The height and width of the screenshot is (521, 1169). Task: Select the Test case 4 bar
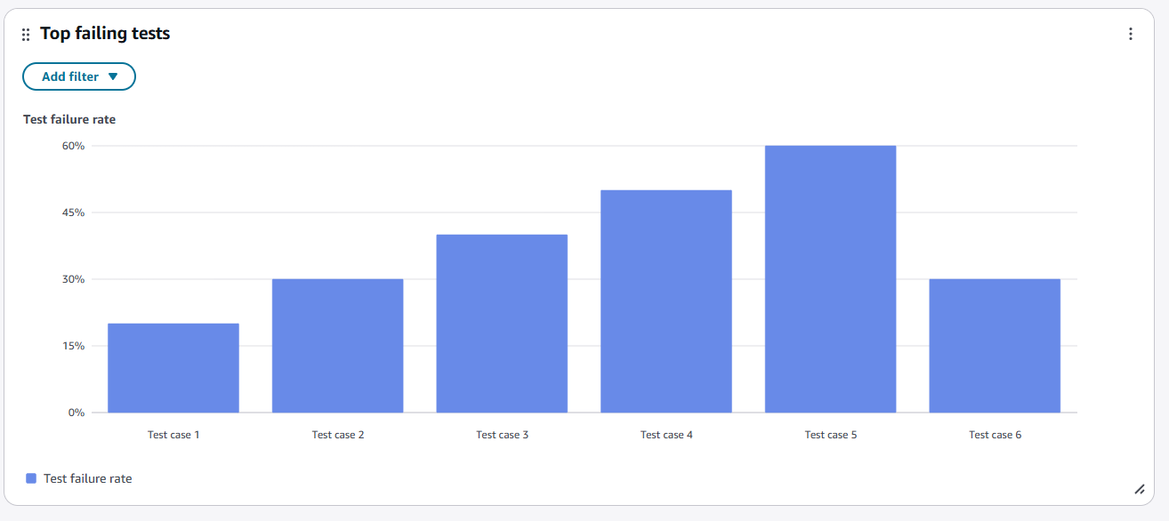tap(666, 301)
